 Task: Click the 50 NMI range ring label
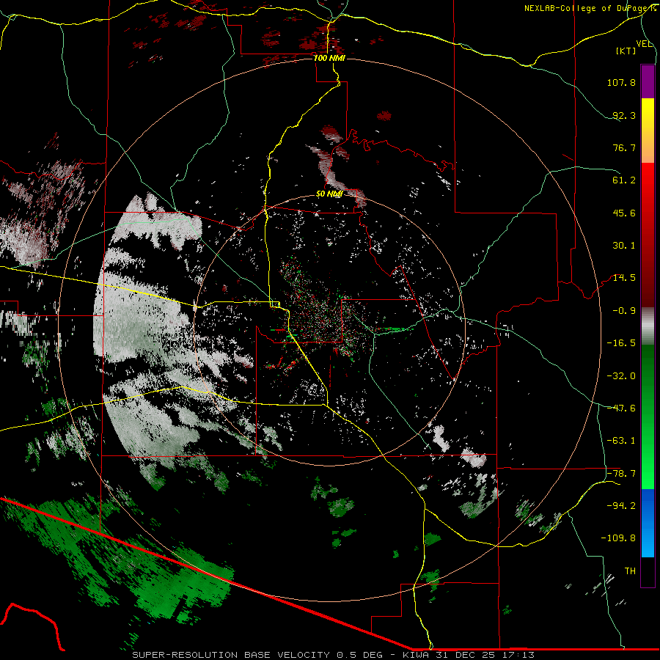coord(329,194)
